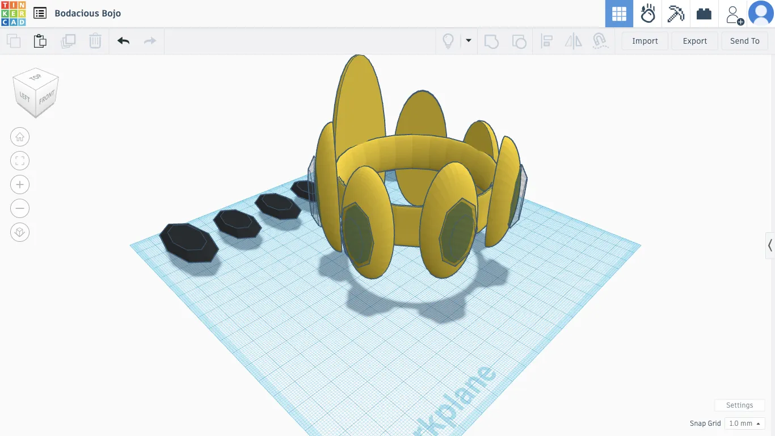The image size is (775, 436).
Task: Click the Copy icon
Action: click(14, 41)
